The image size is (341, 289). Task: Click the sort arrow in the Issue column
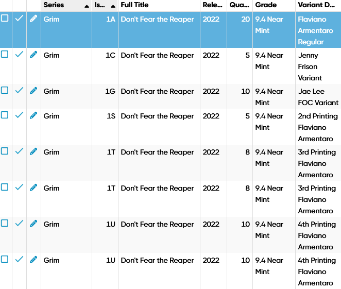tap(112, 6)
